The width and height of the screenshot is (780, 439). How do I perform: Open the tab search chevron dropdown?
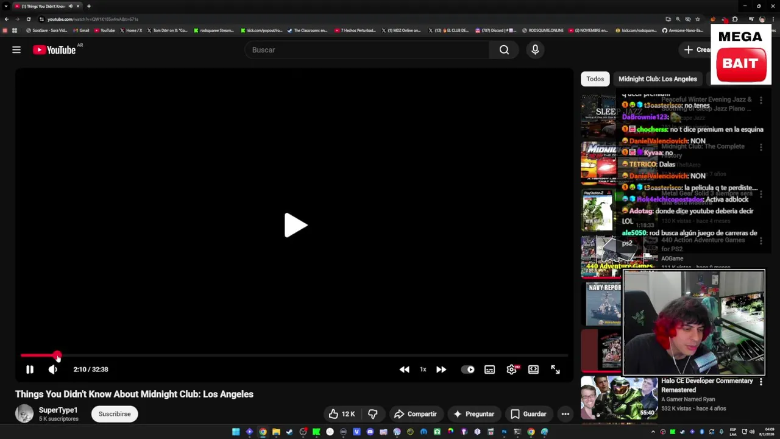coord(6,6)
